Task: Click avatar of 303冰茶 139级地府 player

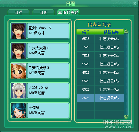Action: [19, 91]
